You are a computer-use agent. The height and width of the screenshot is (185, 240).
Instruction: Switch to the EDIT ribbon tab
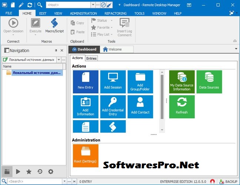(x=43, y=13)
